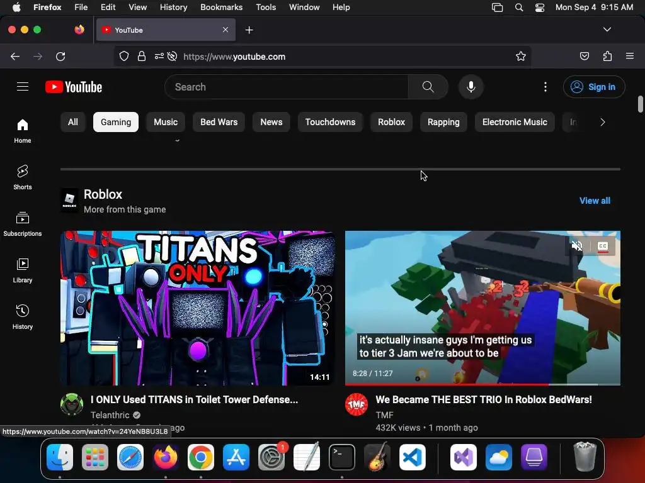Bookmark this page with star icon
The image size is (645, 483).
521,56
